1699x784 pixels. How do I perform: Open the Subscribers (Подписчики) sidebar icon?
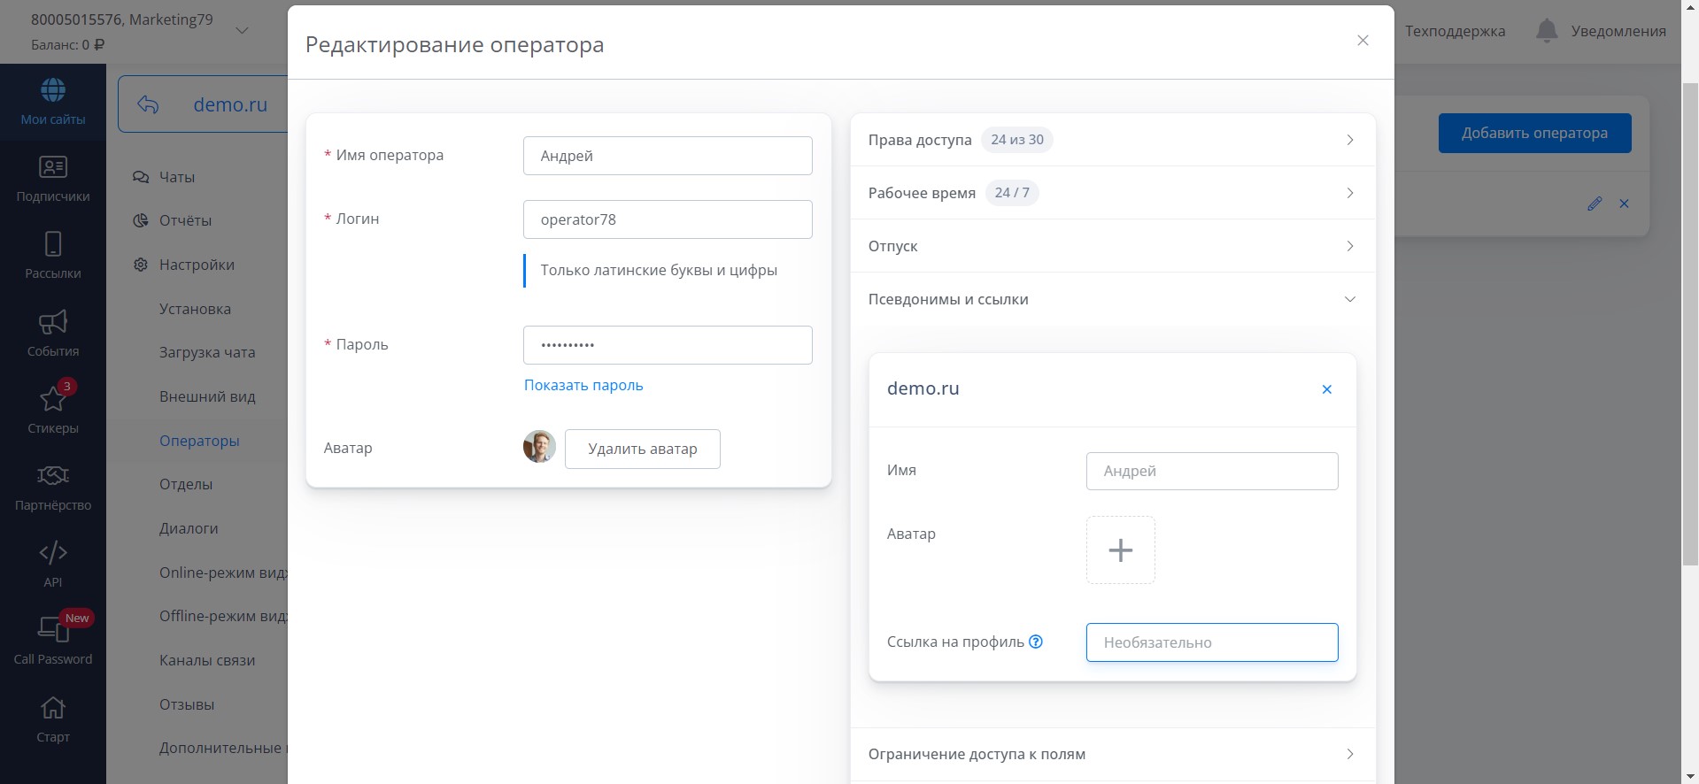pos(53,167)
